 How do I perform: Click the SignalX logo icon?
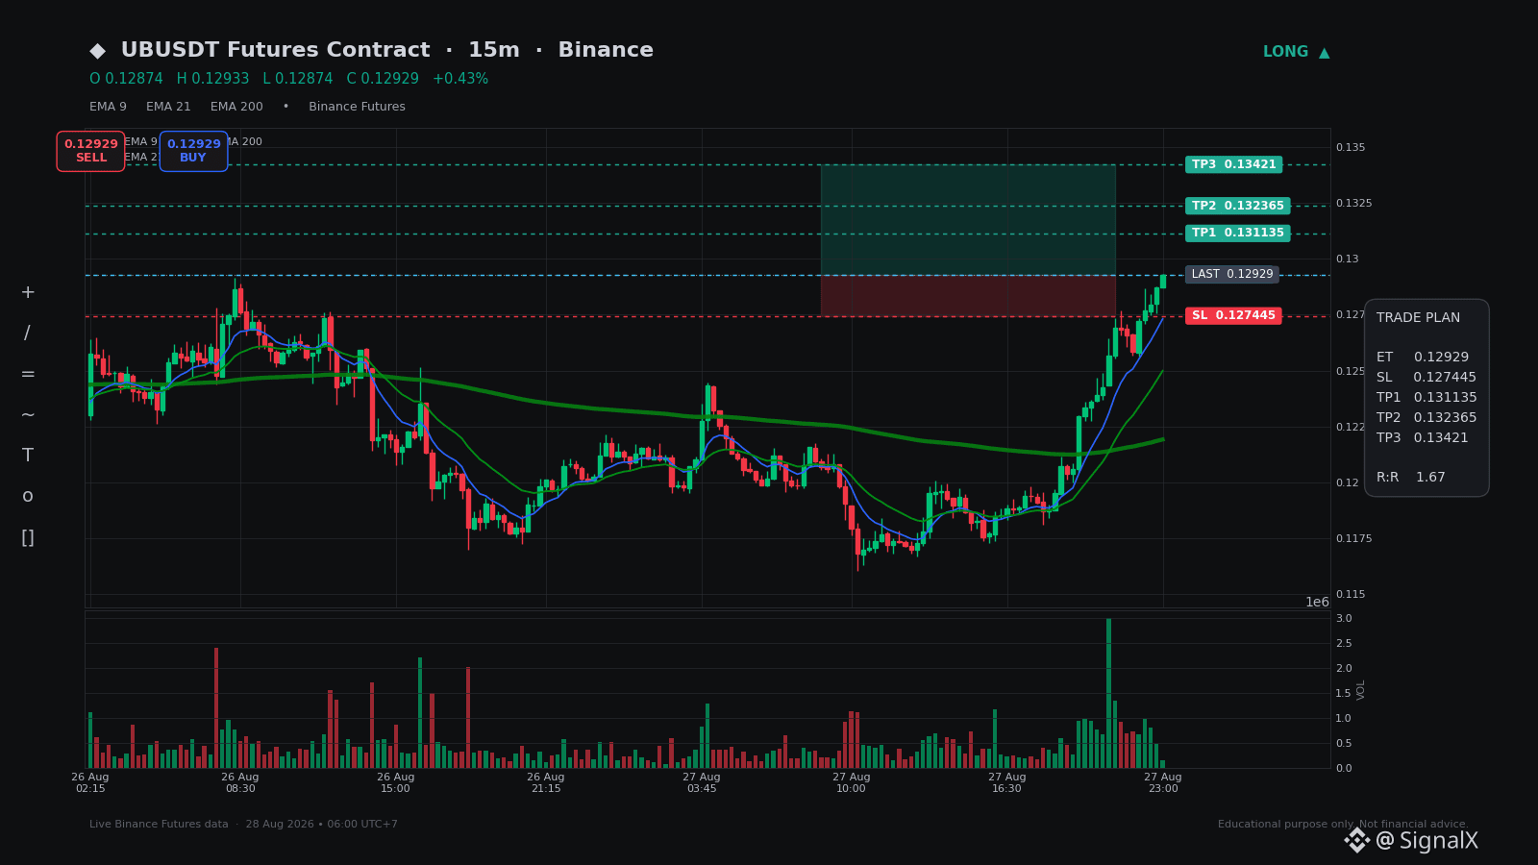click(1356, 841)
